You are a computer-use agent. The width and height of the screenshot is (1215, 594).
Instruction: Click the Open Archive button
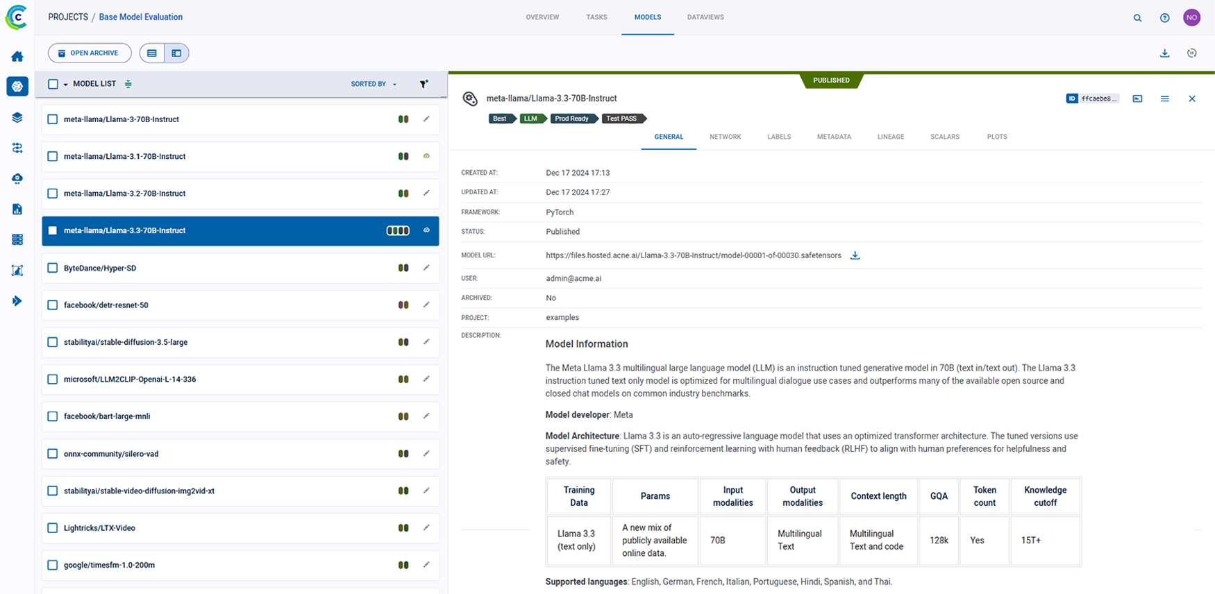tap(89, 53)
